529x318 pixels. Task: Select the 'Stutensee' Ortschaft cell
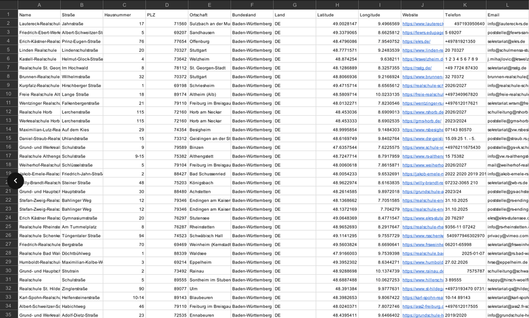coord(209,218)
